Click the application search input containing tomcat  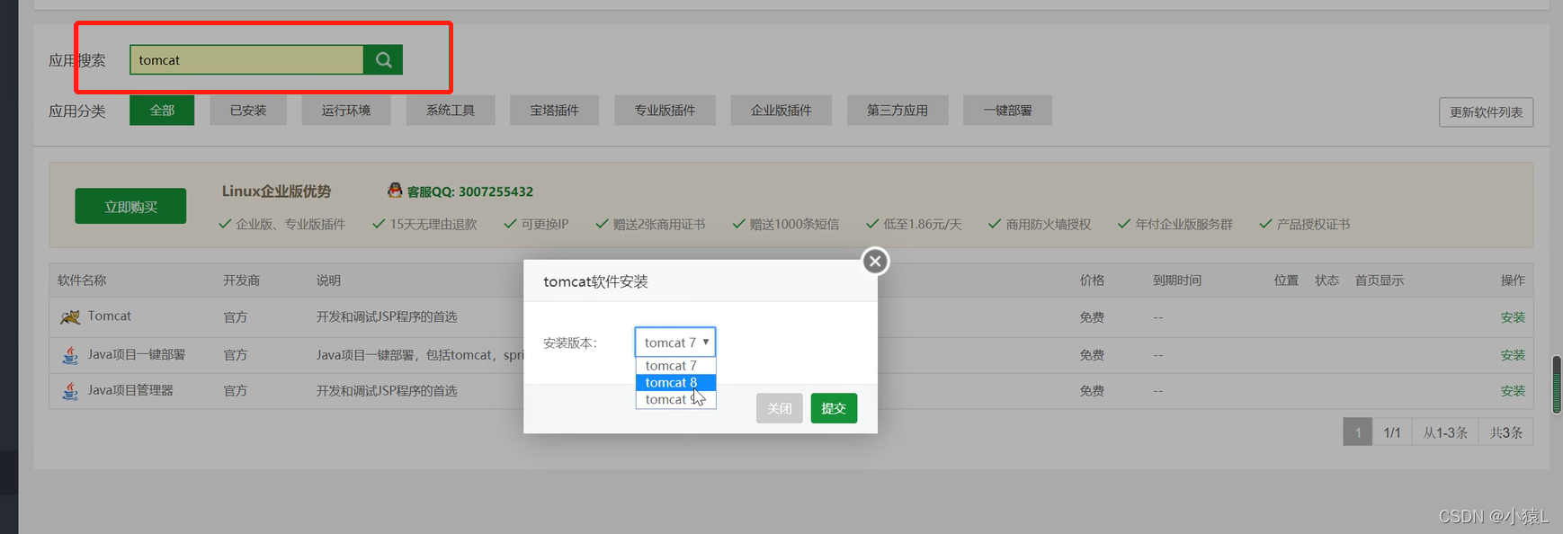247,60
